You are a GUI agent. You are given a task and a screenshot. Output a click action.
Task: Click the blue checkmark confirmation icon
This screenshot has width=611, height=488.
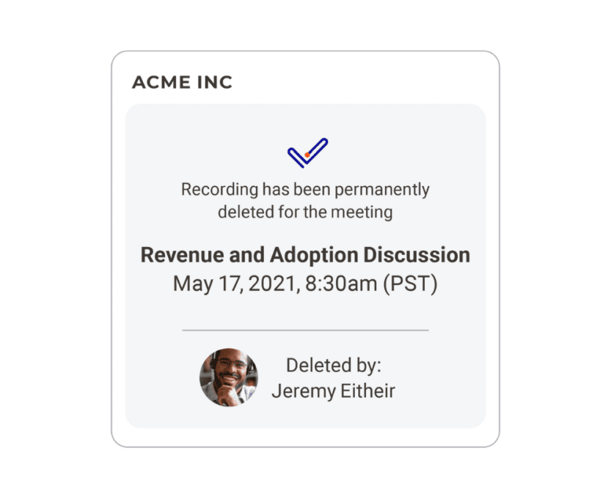point(307,152)
